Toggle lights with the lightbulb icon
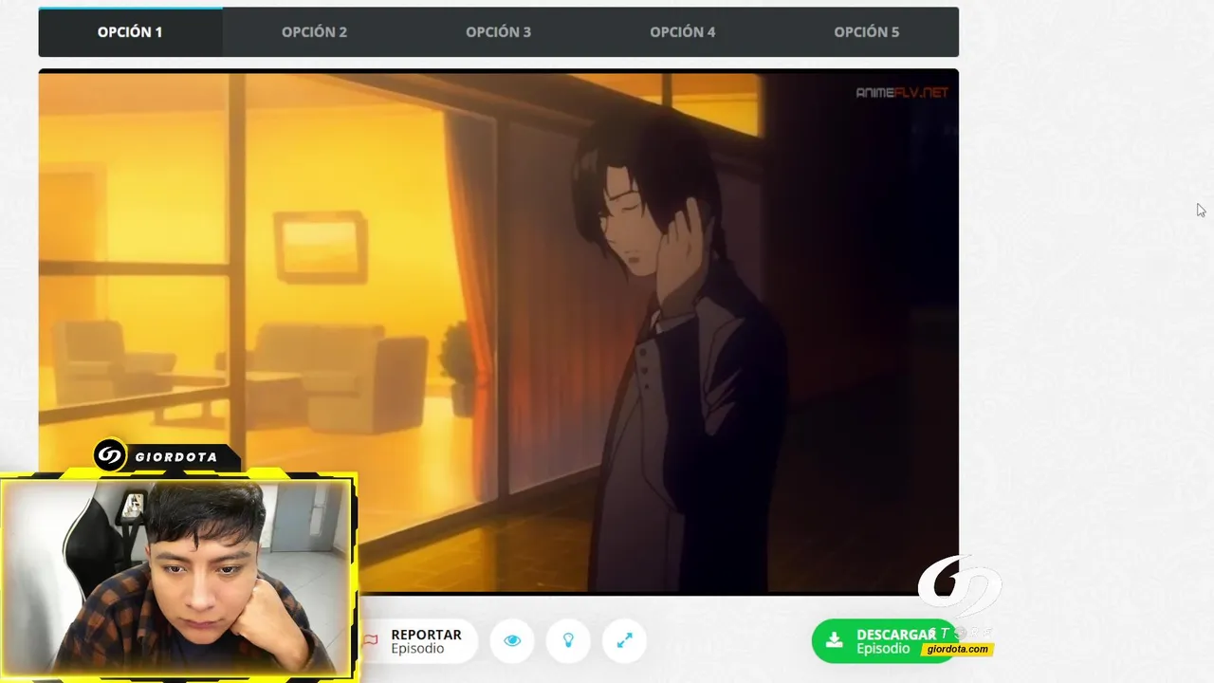 click(x=568, y=641)
